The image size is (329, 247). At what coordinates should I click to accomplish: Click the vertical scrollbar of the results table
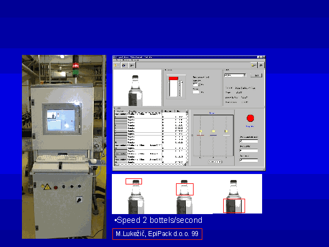click(188, 137)
